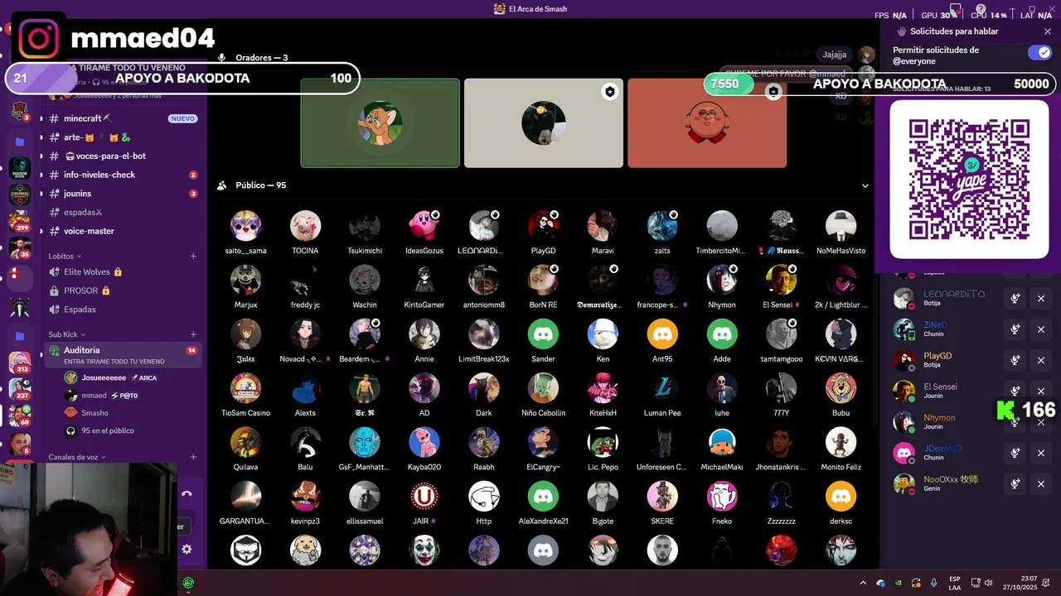
Task: Open saito__sama audience avatar
Action: pos(245,225)
